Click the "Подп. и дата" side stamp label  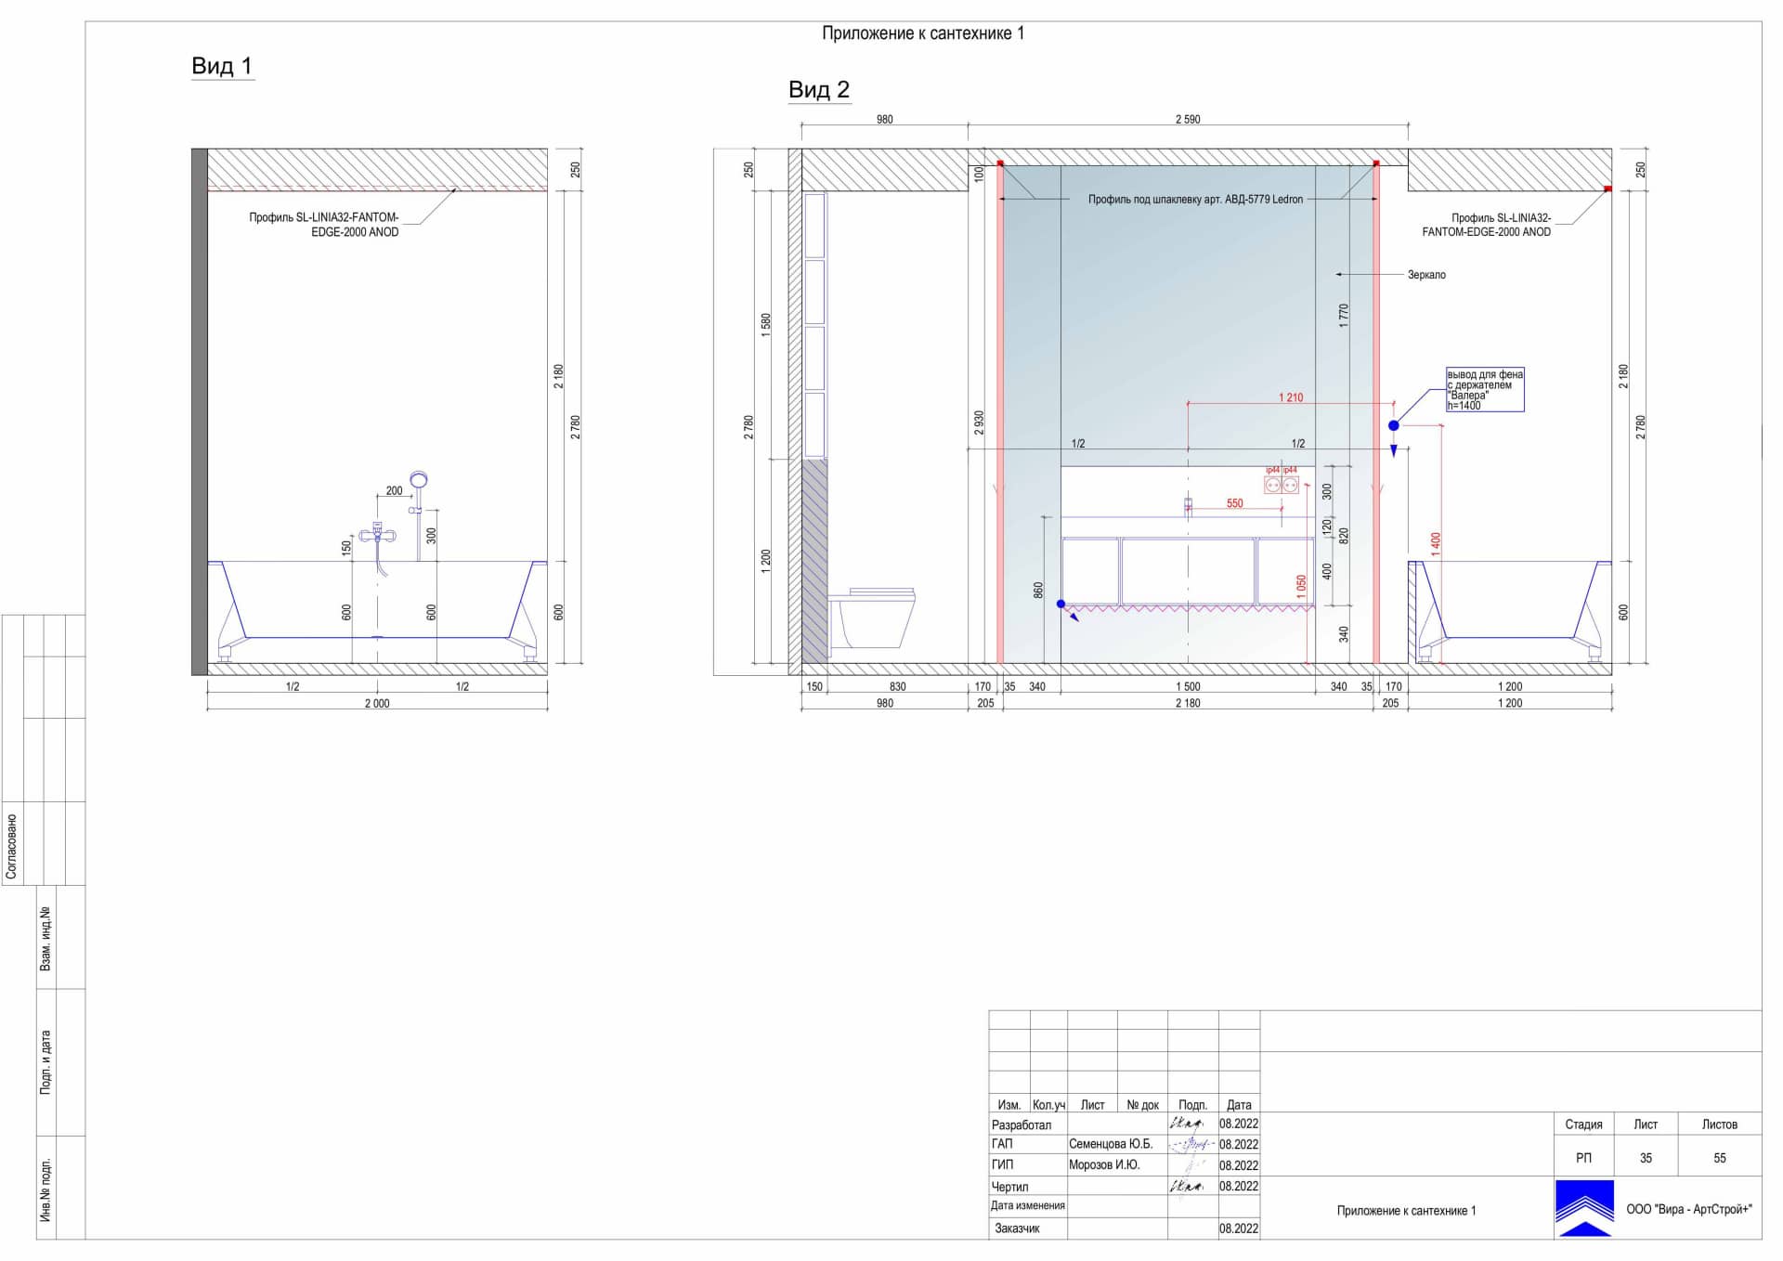pos(46,1062)
